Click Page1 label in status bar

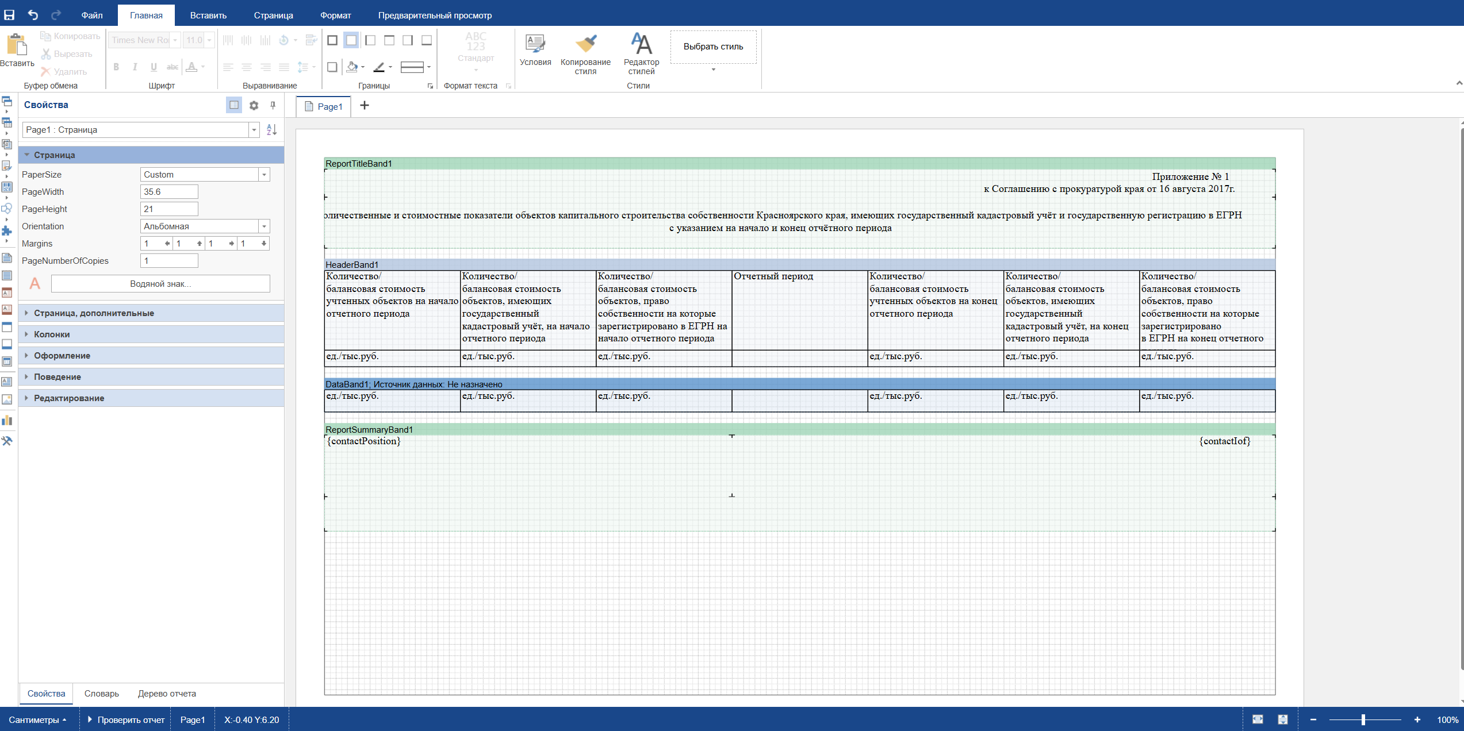pyautogui.click(x=193, y=720)
